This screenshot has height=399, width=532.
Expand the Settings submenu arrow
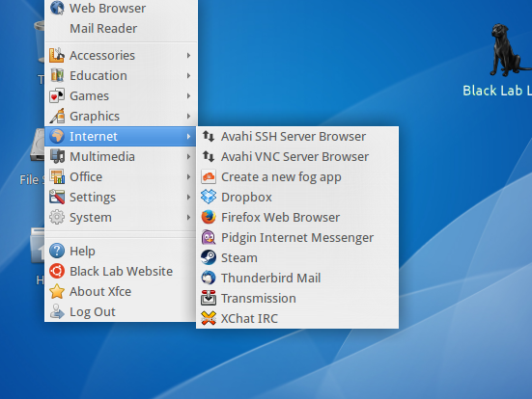[x=188, y=198]
